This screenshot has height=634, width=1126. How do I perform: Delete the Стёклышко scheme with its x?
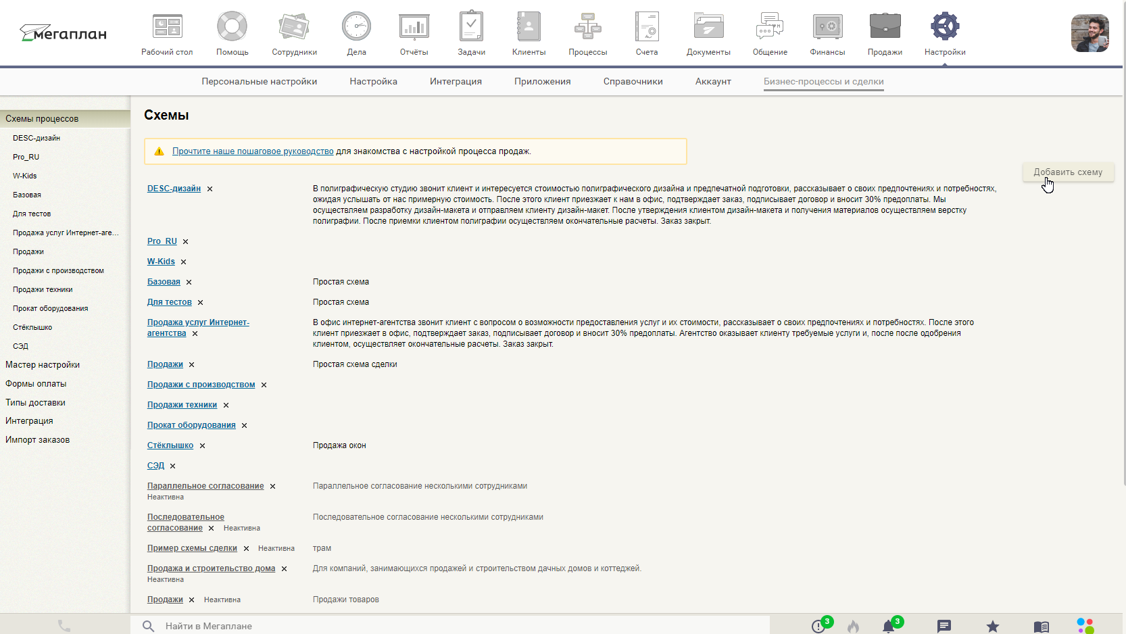202,446
